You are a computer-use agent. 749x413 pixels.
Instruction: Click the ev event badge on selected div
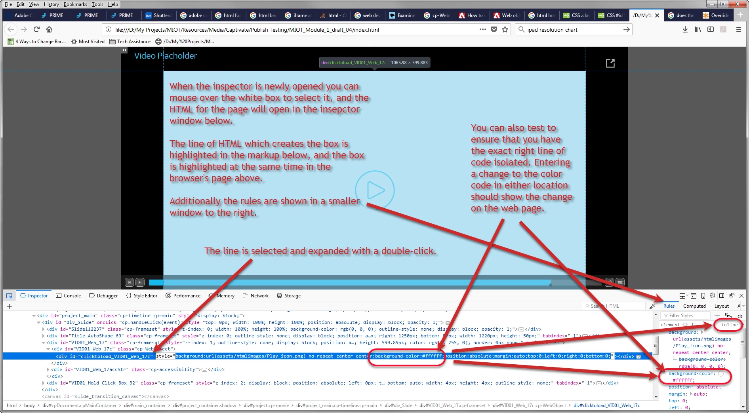point(638,357)
